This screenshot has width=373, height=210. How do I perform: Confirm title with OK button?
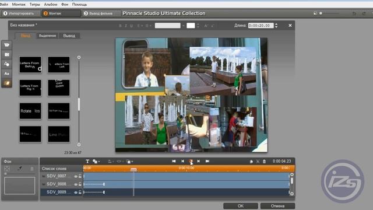coord(241,206)
